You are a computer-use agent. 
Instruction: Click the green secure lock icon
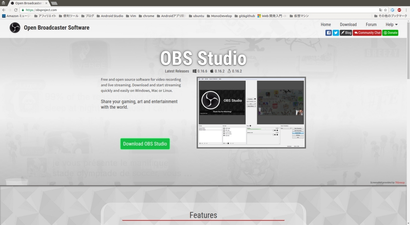pos(23,10)
